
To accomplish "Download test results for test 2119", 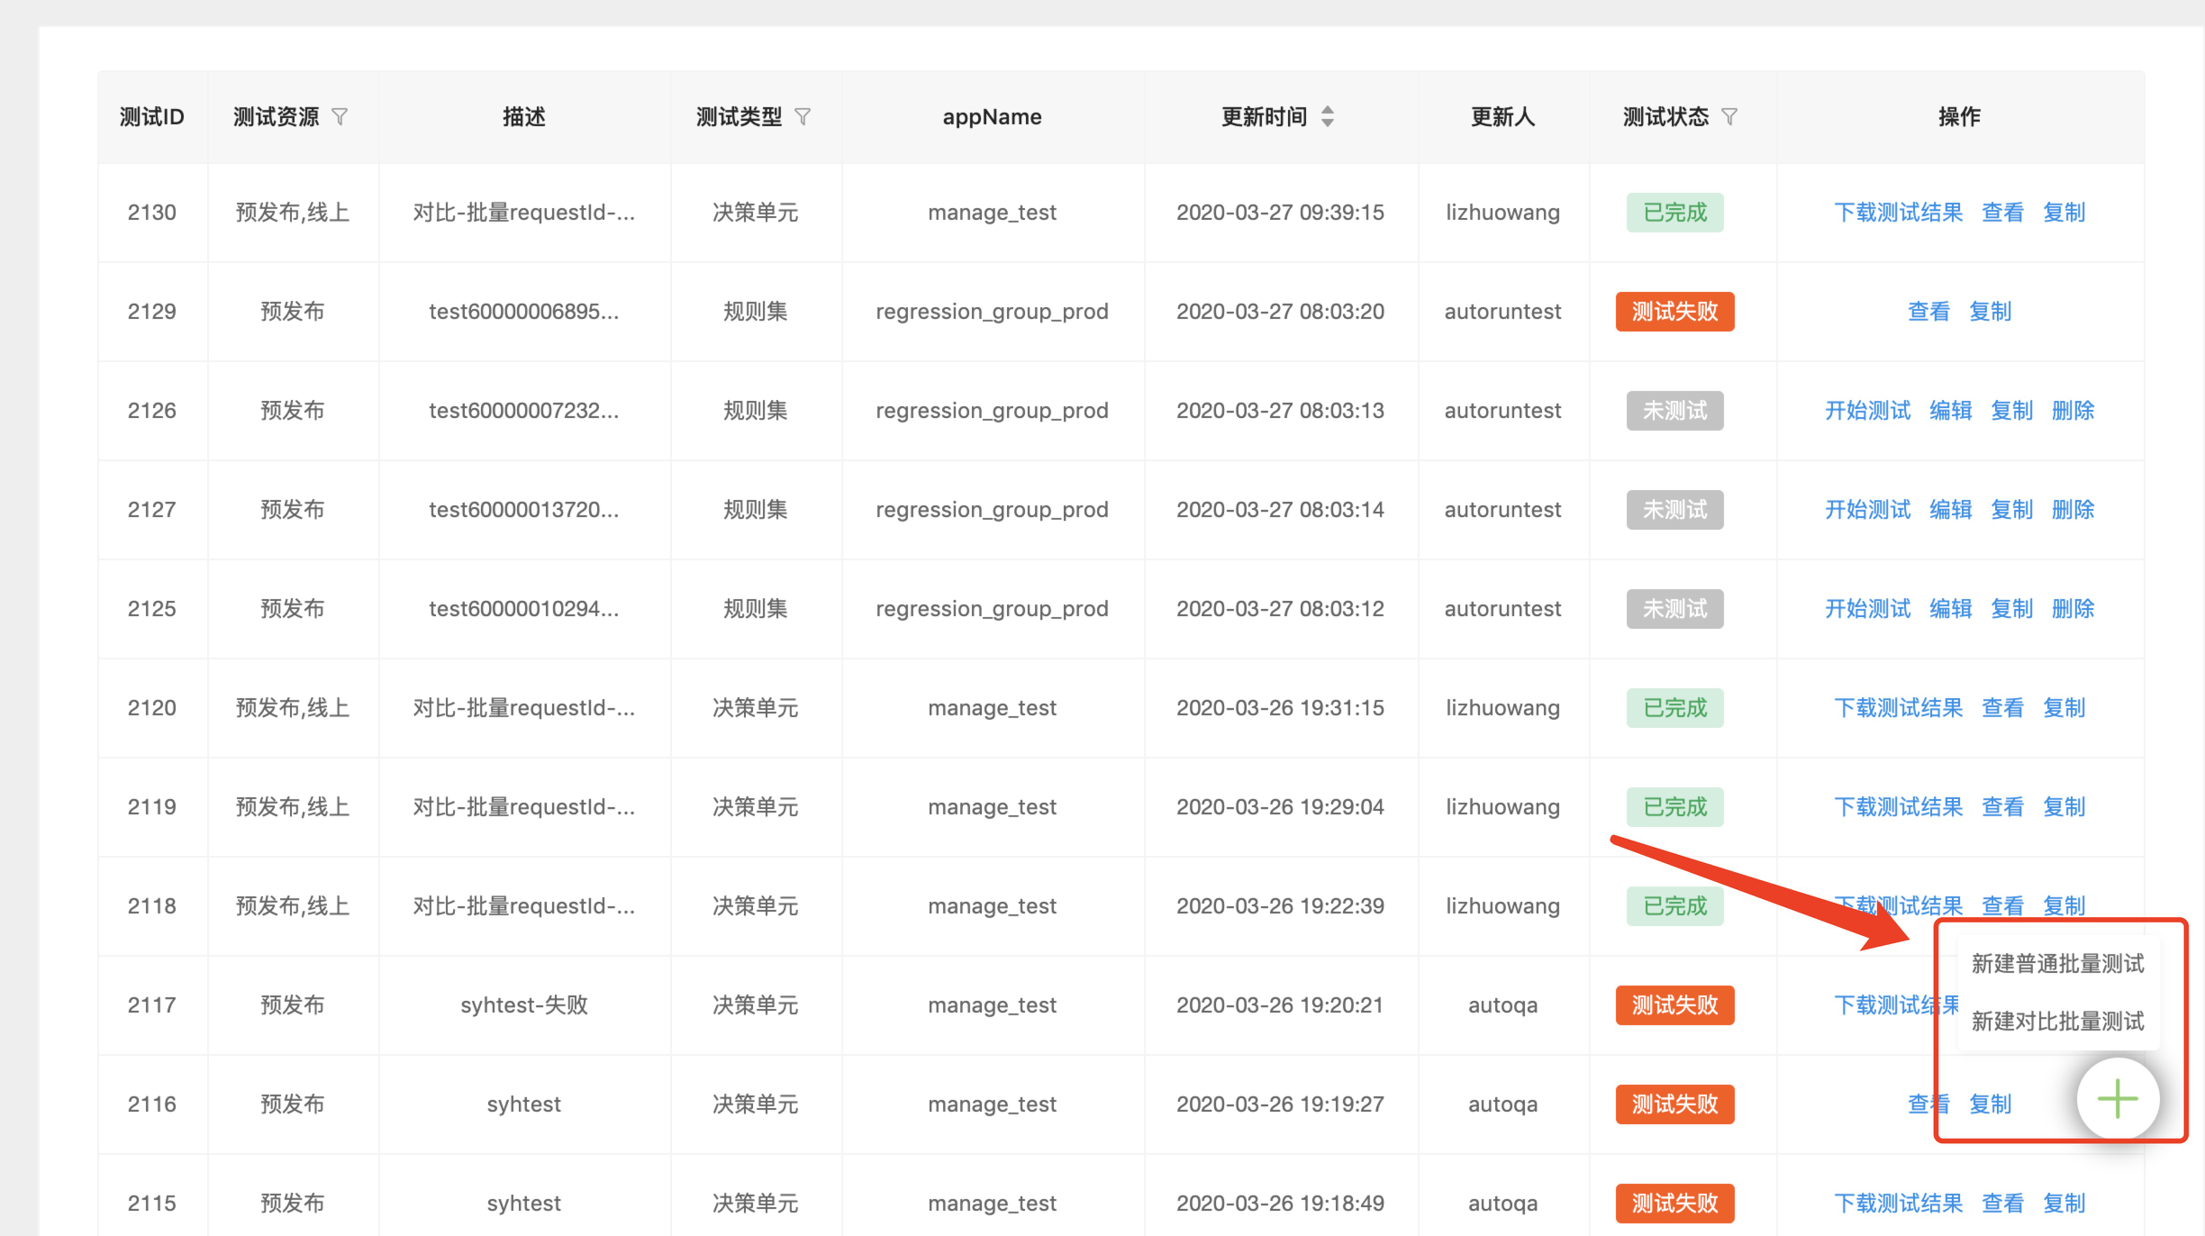I will [x=1898, y=807].
